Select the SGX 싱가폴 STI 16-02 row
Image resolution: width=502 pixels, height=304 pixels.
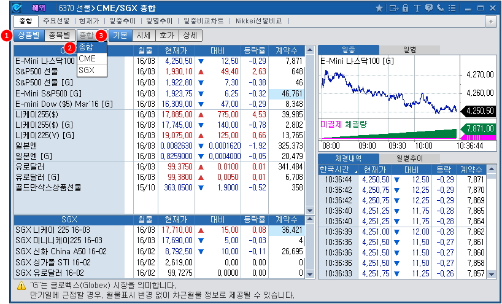pos(160,263)
